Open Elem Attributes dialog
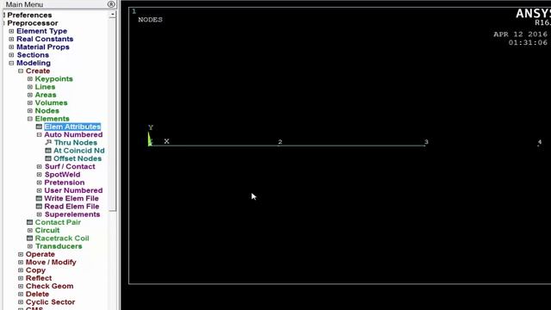This screenshot has height=310, width=551. coord(72,127)
